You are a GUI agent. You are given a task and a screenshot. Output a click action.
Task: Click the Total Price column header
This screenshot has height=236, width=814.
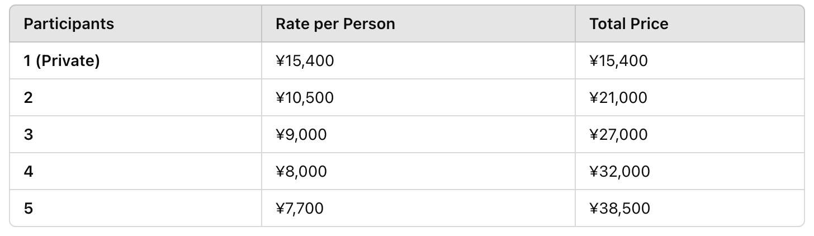[689, 24]
